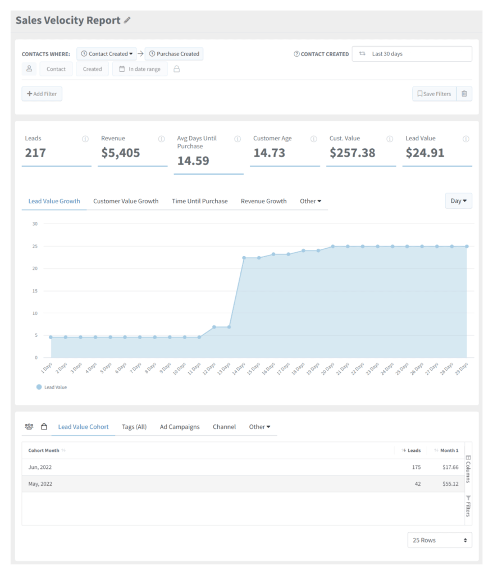
Task: Click the $55.12 Month 1 value
Action: click(x=450, y=483)
